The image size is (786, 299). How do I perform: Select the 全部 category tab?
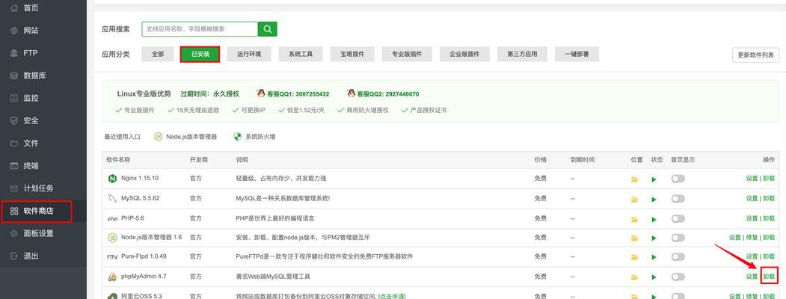(158, 54)
